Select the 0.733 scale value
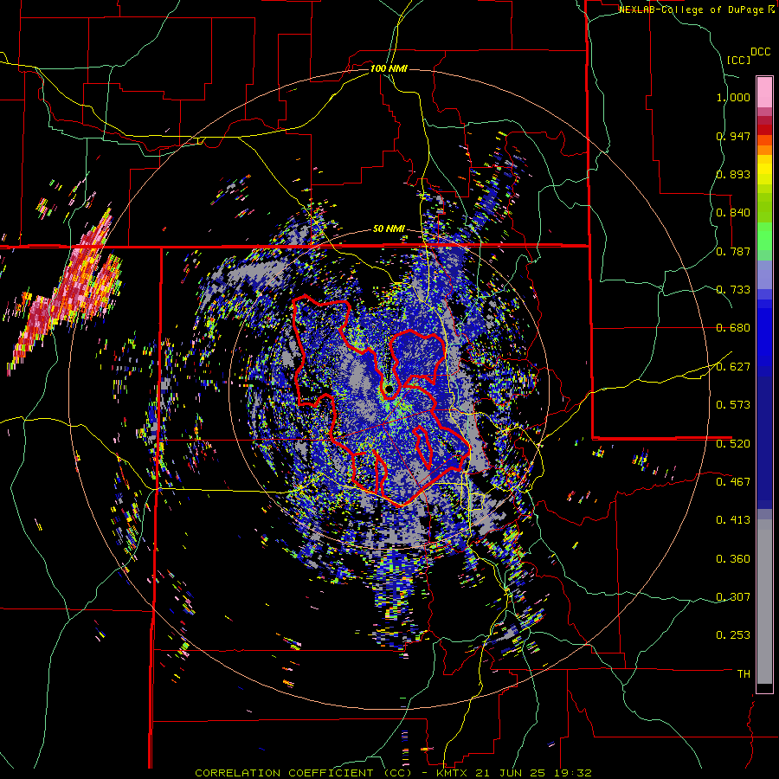 coord(733,290)
